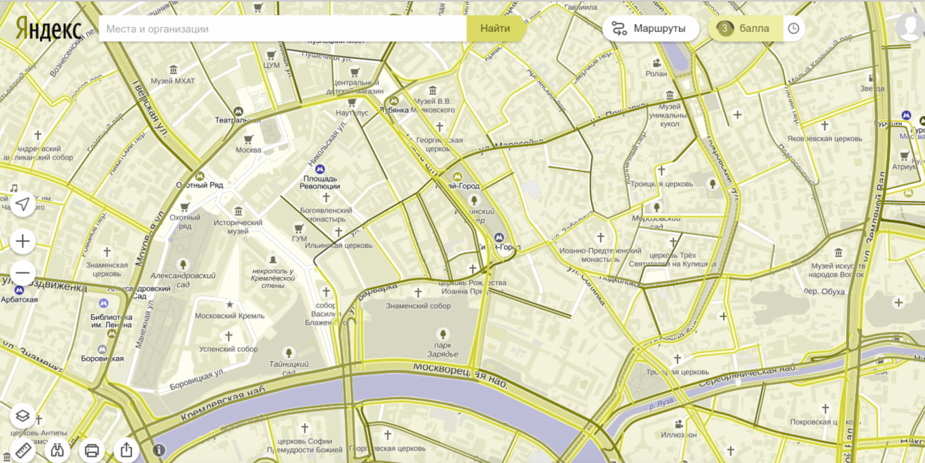The width and height of the screenshot is (925, 463).
Task: Print the map via printer icon
Action: point(92,450)
